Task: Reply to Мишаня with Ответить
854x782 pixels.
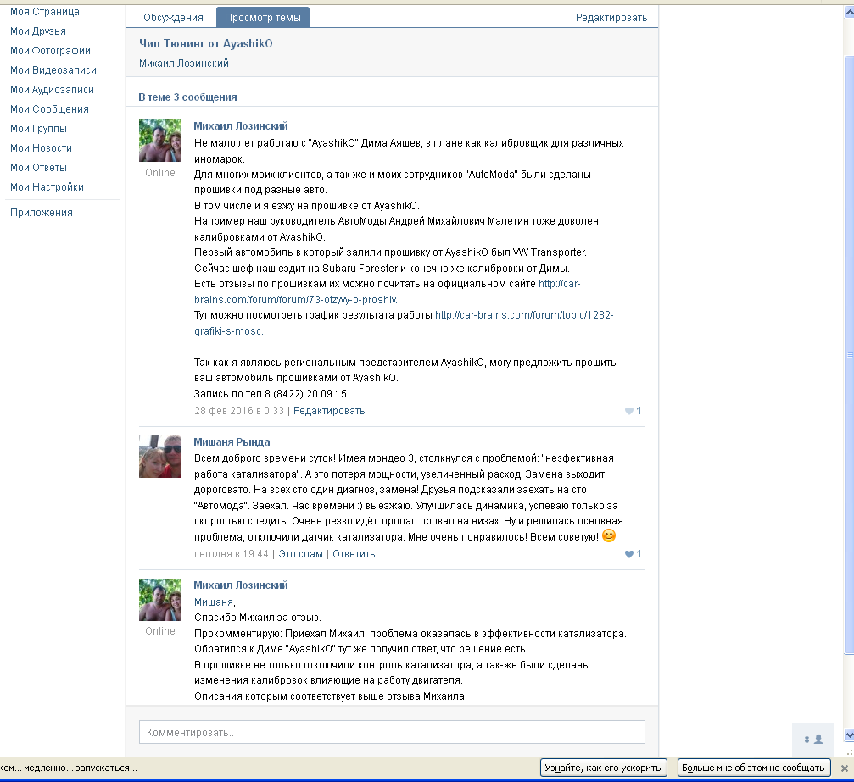Action: pyautogui.click(x=354, y=554)
